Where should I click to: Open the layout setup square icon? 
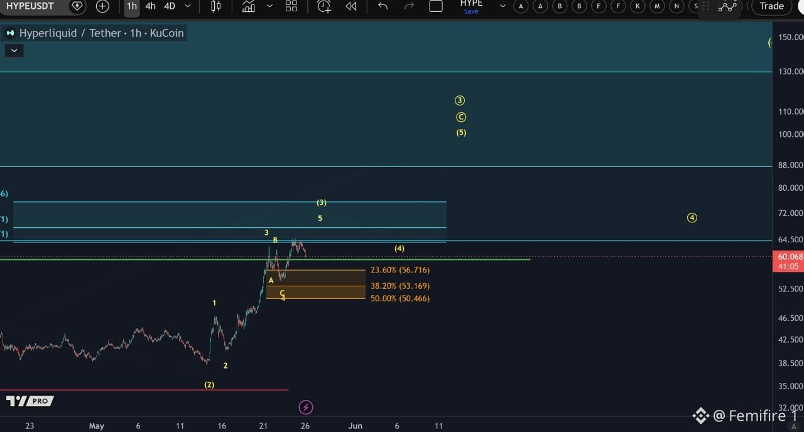(436, 6)
